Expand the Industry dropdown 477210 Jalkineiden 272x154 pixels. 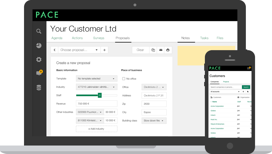[97, 87]
